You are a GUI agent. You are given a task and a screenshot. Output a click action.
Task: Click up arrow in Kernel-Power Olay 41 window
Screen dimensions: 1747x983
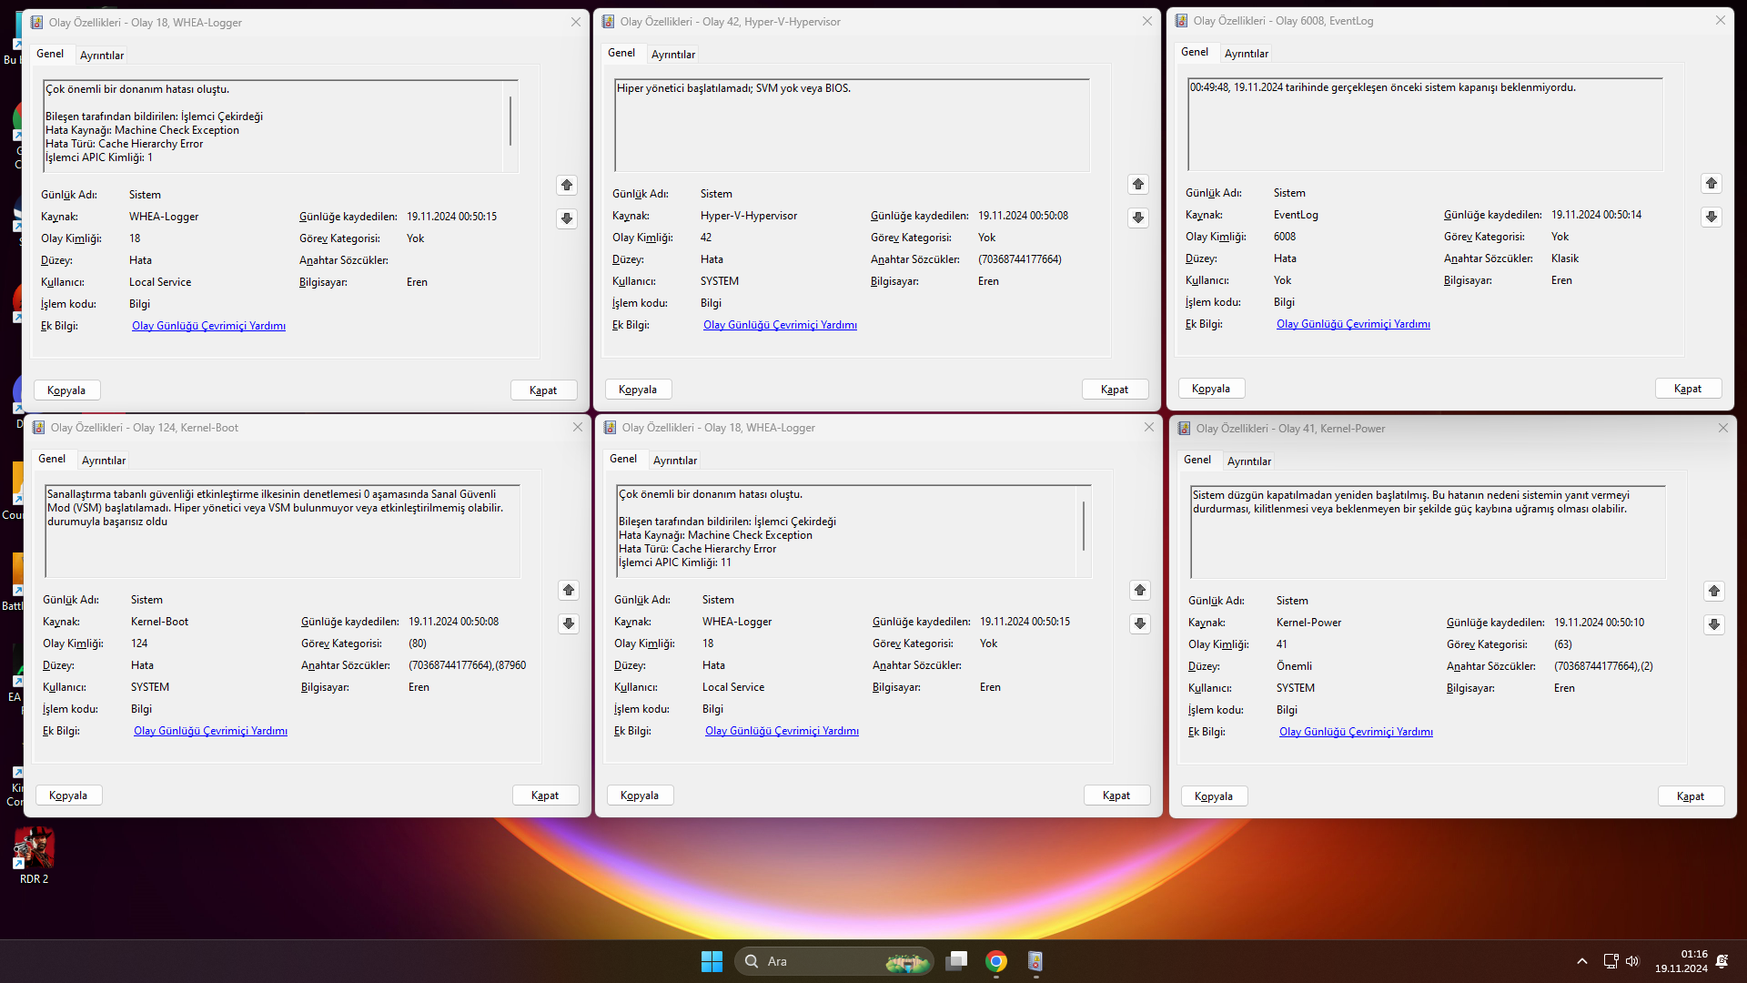(x=1714, y=591)
